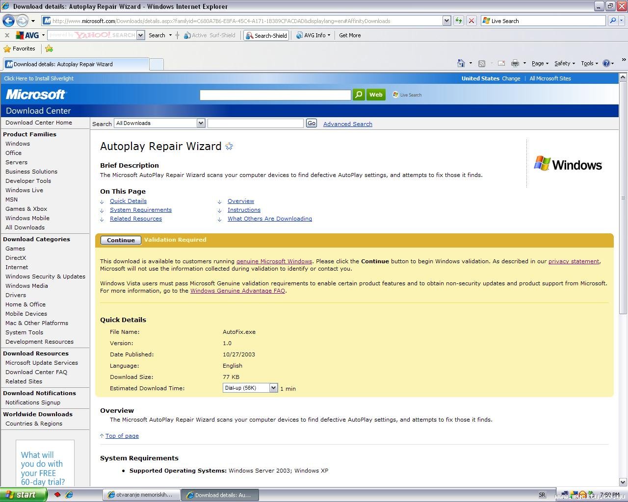
Task: Click the Stop loading X icon
Action: click(471, 21)
